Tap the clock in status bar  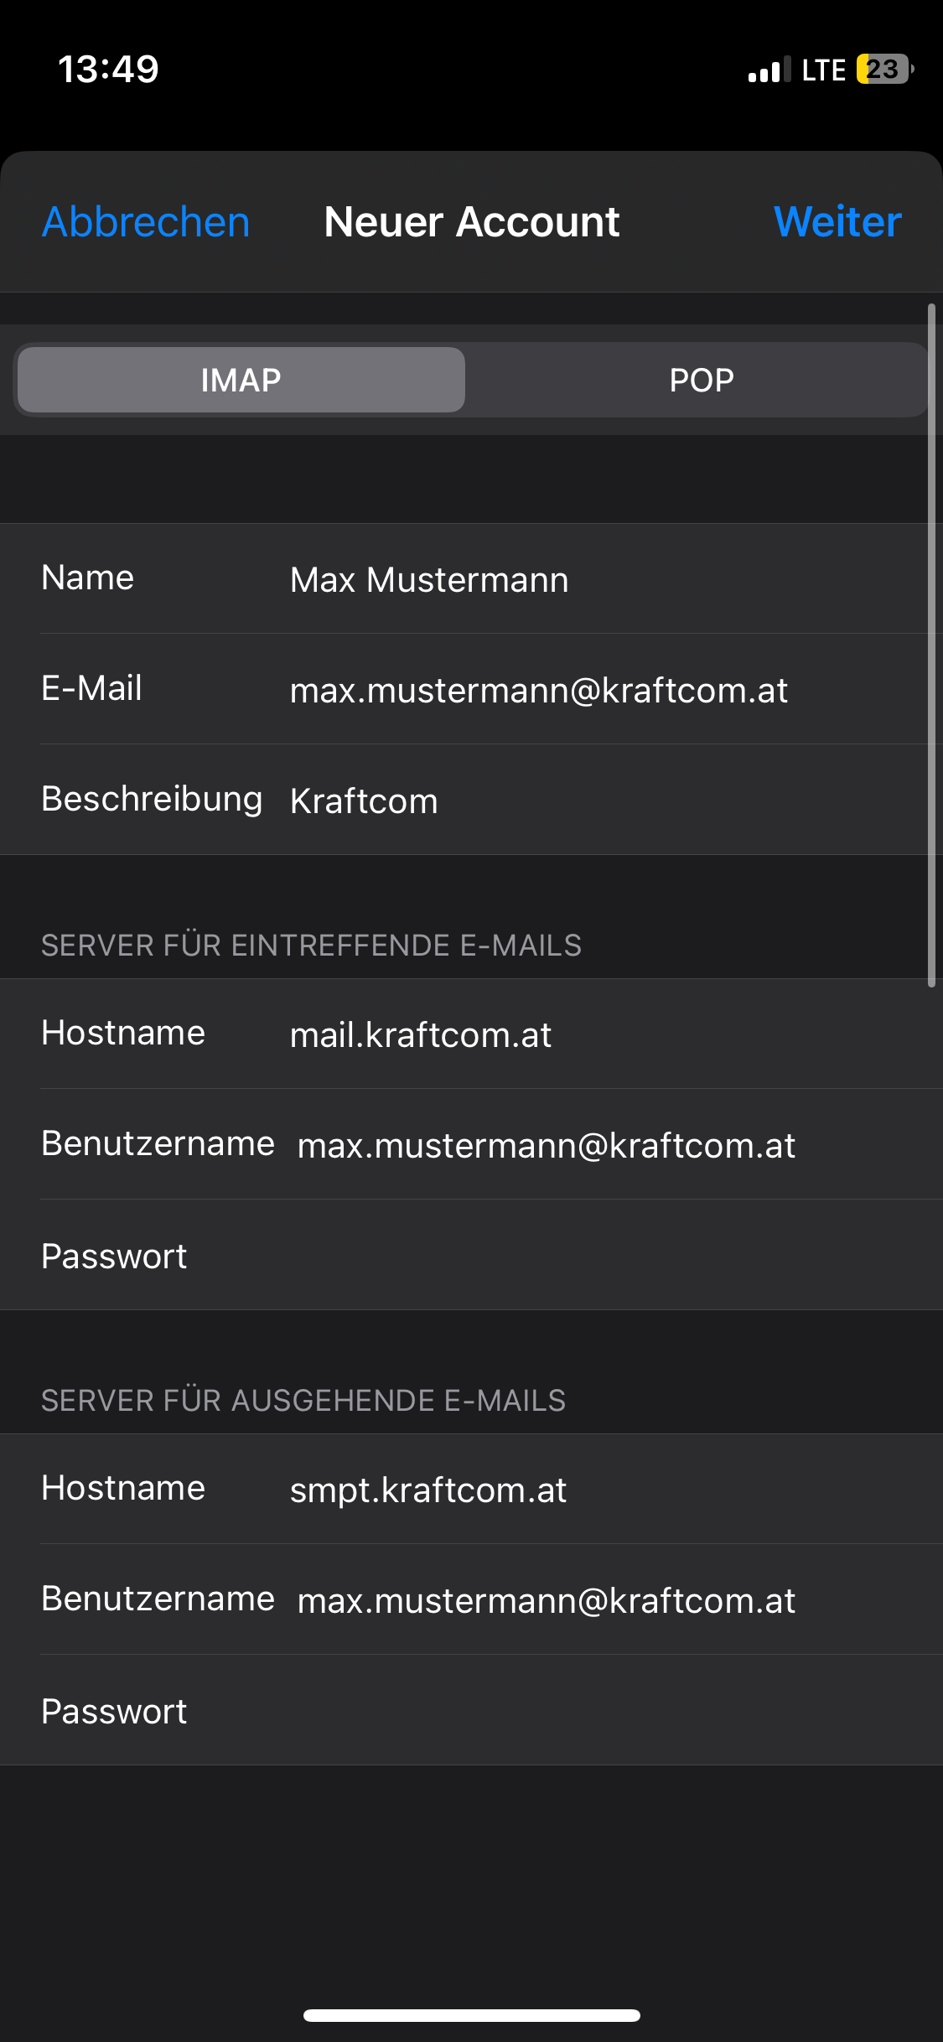tap(108, 69)
